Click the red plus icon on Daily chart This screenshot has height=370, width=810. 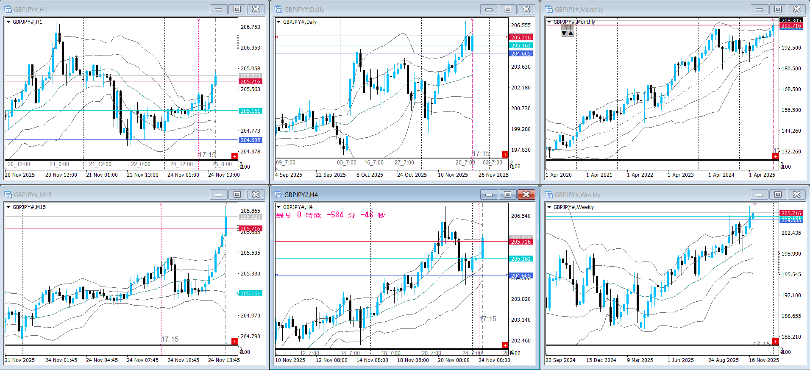505,155
